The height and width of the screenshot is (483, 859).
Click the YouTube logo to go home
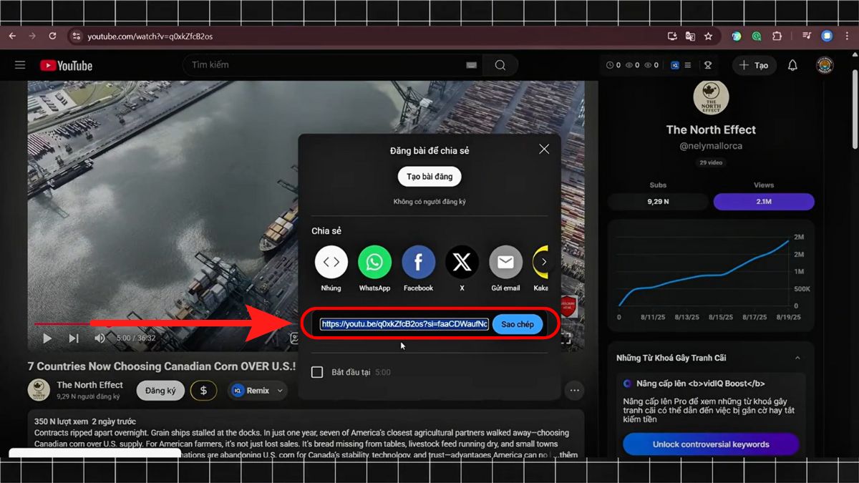pyautogui.click(x=65, y=65)
